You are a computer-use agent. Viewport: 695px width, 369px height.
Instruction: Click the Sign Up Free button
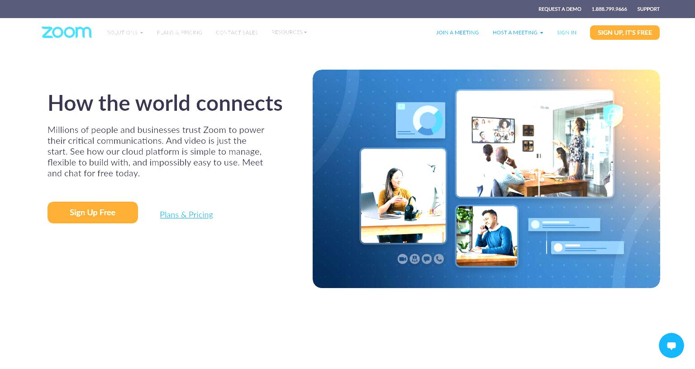[x=93, y=213]
